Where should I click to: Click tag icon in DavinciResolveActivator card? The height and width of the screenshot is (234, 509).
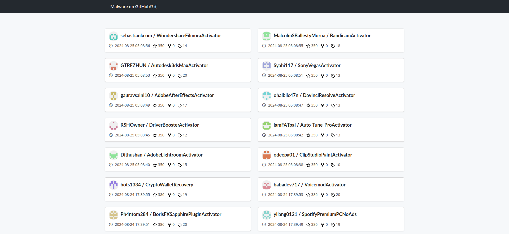(x=333, y=105)
